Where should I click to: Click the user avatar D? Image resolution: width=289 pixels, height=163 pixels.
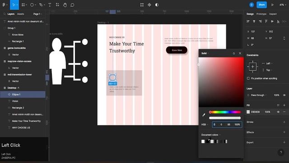click(252, 5)
